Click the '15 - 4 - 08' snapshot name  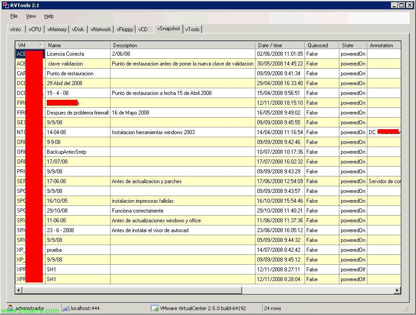[58, 93]
